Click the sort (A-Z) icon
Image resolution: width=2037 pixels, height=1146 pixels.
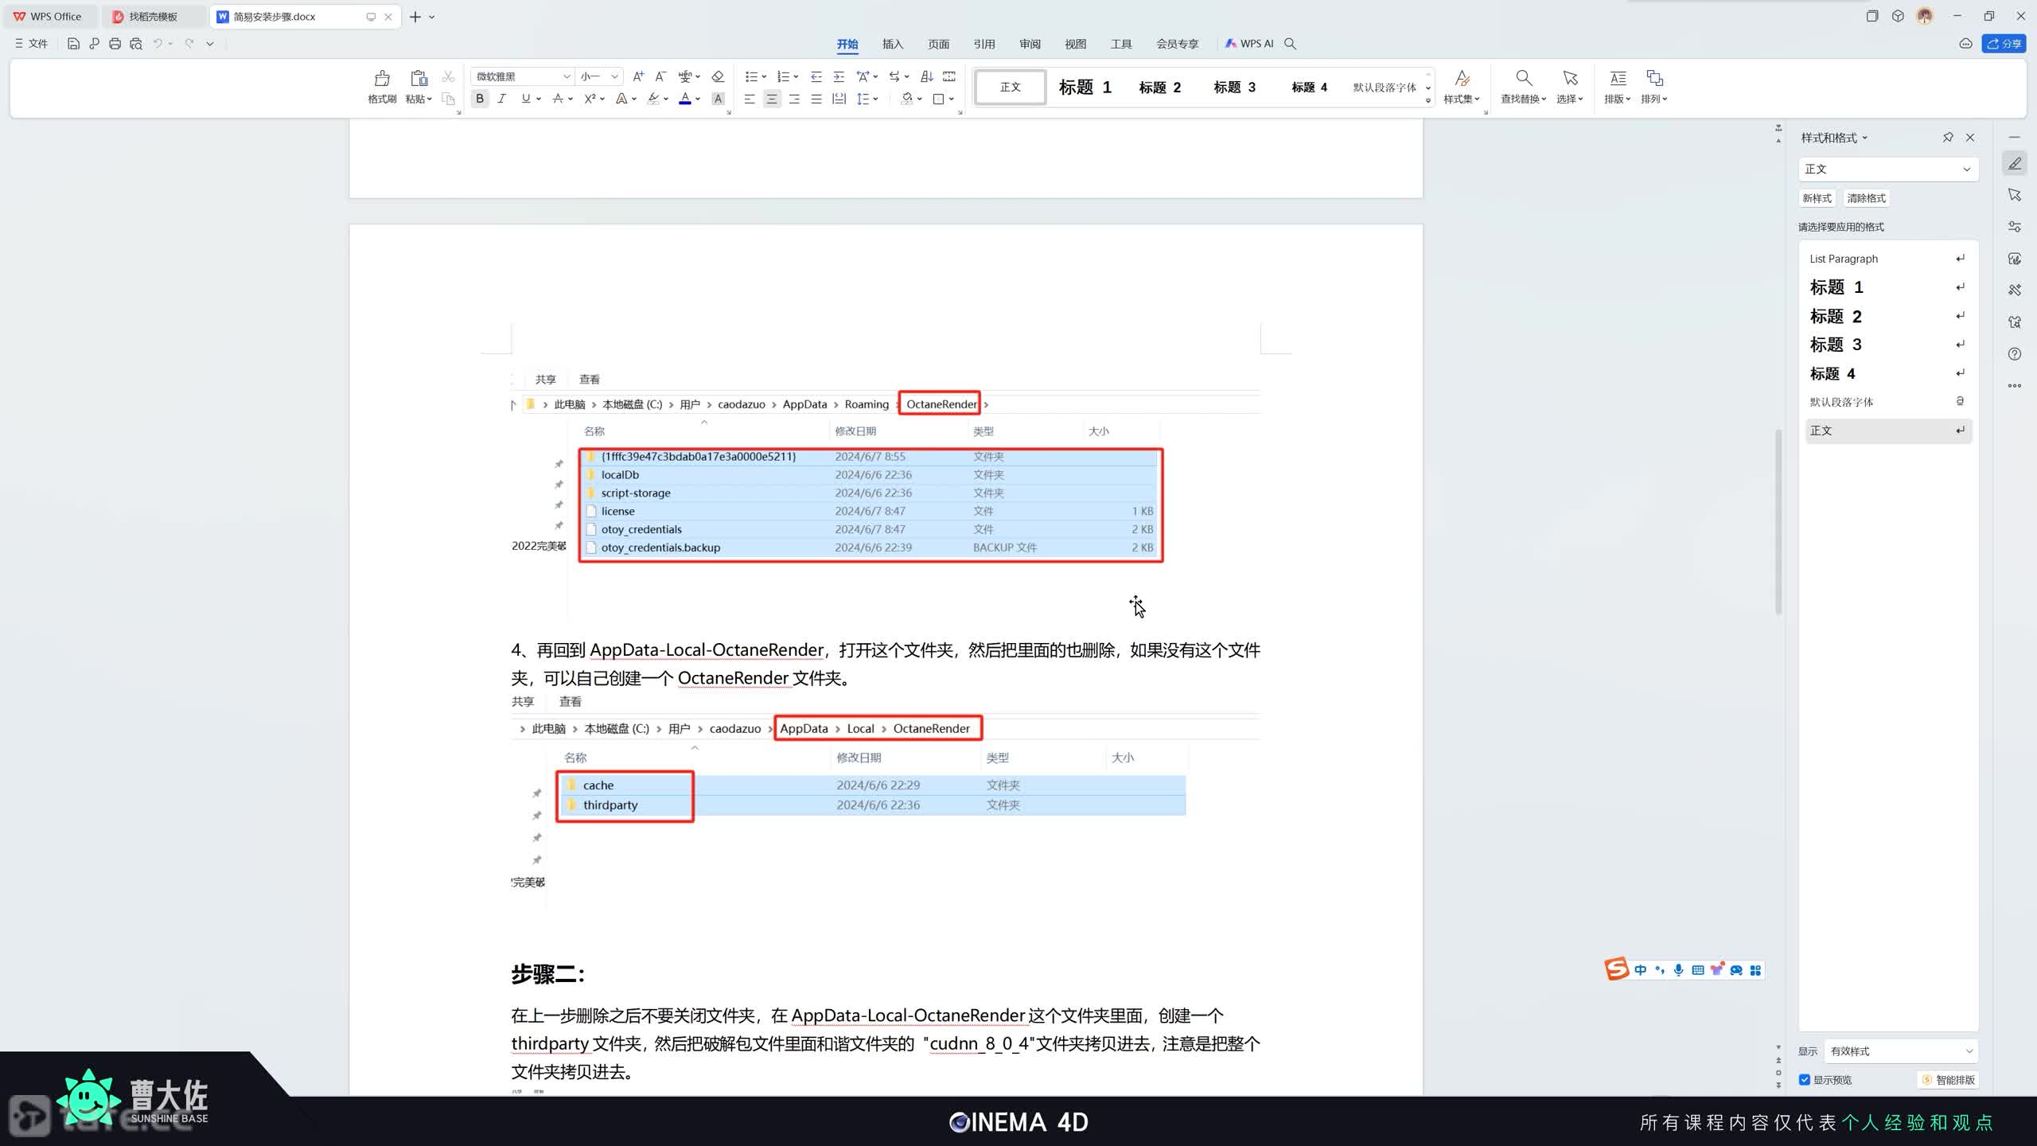coord(927,76)
